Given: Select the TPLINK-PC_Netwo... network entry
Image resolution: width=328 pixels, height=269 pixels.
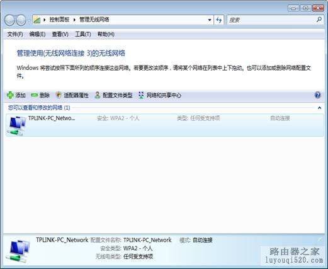Looking at the screenshot, I should 165,125.
